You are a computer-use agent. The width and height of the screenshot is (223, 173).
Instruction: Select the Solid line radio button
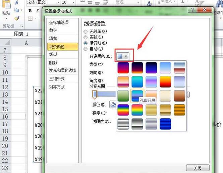click(86, 38)
